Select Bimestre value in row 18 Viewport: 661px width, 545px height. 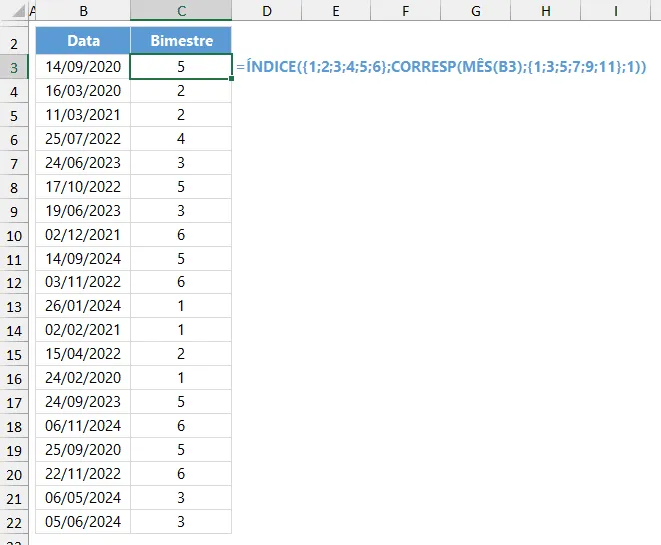[x=181, y=426]
